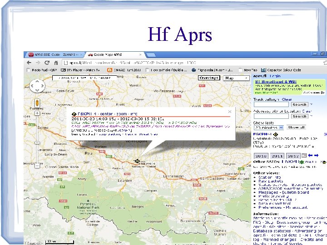Click the zoom link in info balloon
This screenshot has height=245, width=327.
pos(122,114)
